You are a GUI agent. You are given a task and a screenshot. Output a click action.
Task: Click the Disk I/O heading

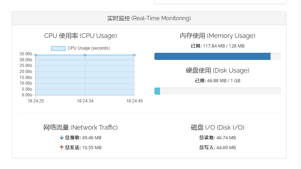point(217,128)
